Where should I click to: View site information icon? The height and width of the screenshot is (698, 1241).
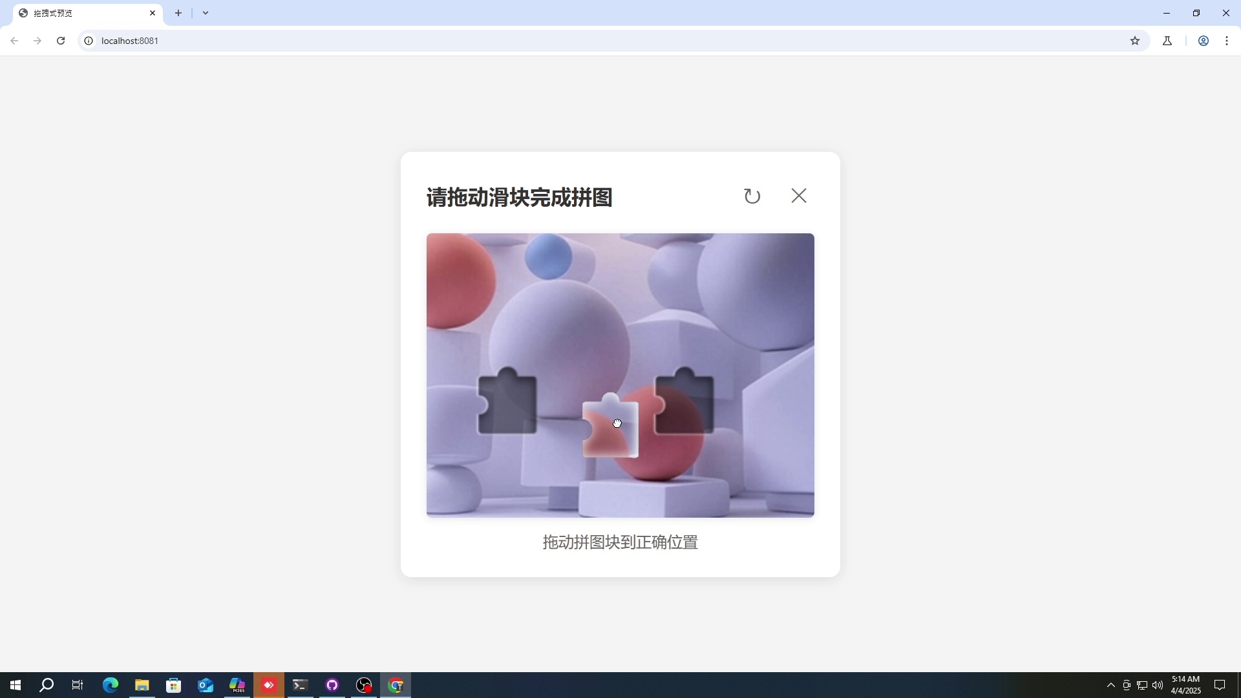pyautogui.click(x=89, y=41)
